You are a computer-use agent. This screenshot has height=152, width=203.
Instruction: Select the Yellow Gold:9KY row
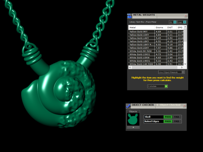coord(156,32)
